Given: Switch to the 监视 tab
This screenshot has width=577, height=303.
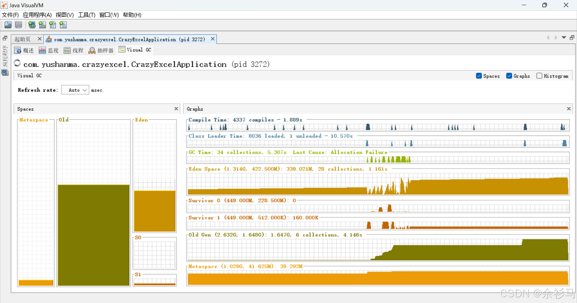Looking at the screenshot, I should (49, 50).
